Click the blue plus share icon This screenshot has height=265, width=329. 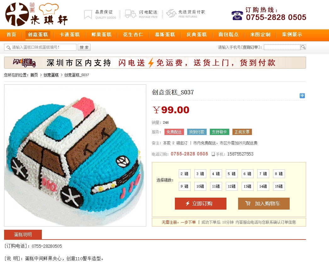pyautogui.click(x=302, y=96)
